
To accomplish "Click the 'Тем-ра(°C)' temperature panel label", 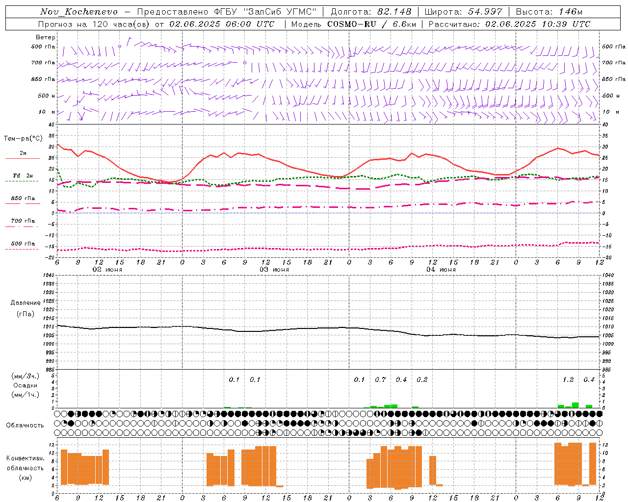I will tap(23, 139).
